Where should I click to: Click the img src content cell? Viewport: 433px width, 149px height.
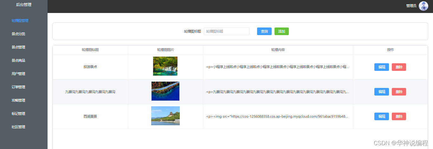[278, 116]
